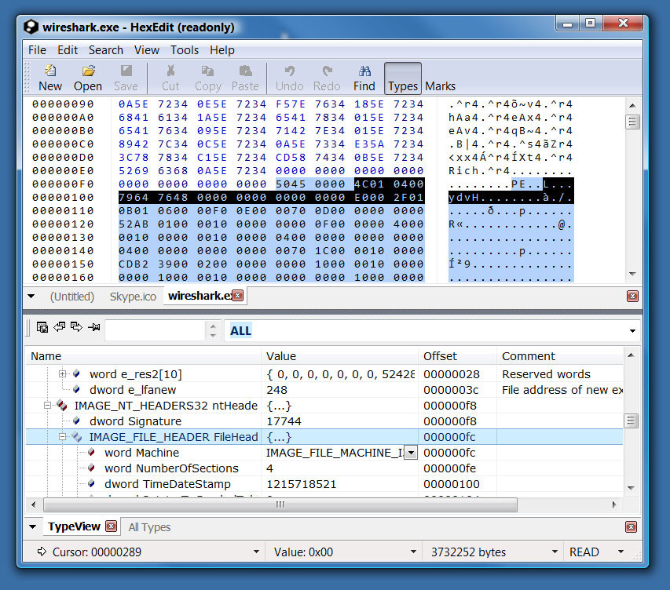The height and width of the screenshot is (590, 670).
Task: Click the Value column header
Action: (339, 356)
